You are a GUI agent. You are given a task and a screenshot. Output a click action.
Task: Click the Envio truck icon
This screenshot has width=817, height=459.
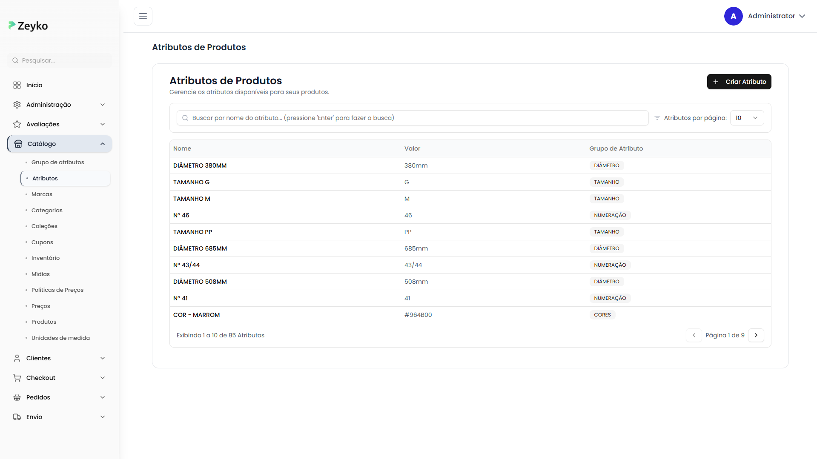point(17,417)
